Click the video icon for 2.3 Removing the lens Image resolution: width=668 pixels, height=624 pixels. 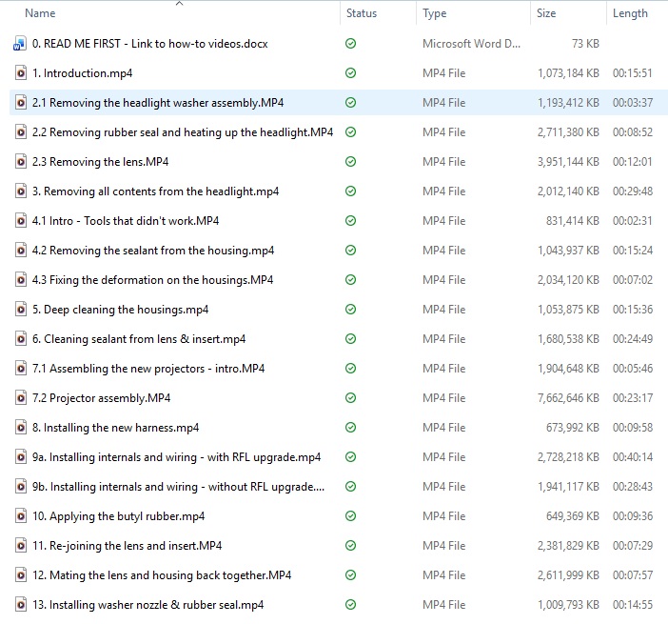point(21,162)
